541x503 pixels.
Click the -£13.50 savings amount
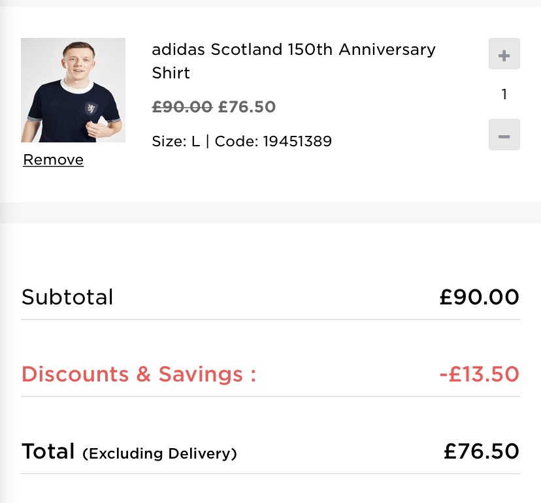click(x=479, y=374)
